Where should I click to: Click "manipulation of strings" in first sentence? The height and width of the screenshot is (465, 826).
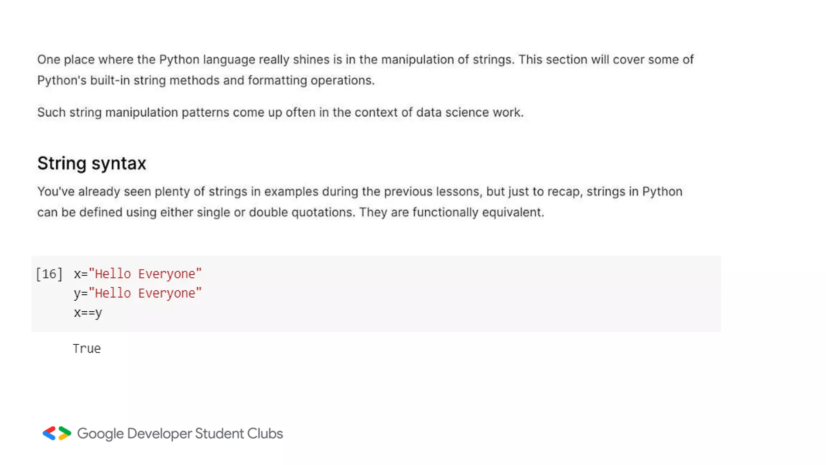coord(447,60)
